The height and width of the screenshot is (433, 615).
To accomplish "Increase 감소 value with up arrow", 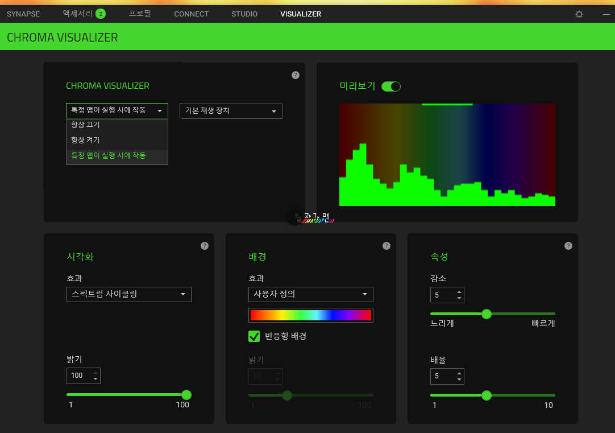I will [x=459, y=292].
